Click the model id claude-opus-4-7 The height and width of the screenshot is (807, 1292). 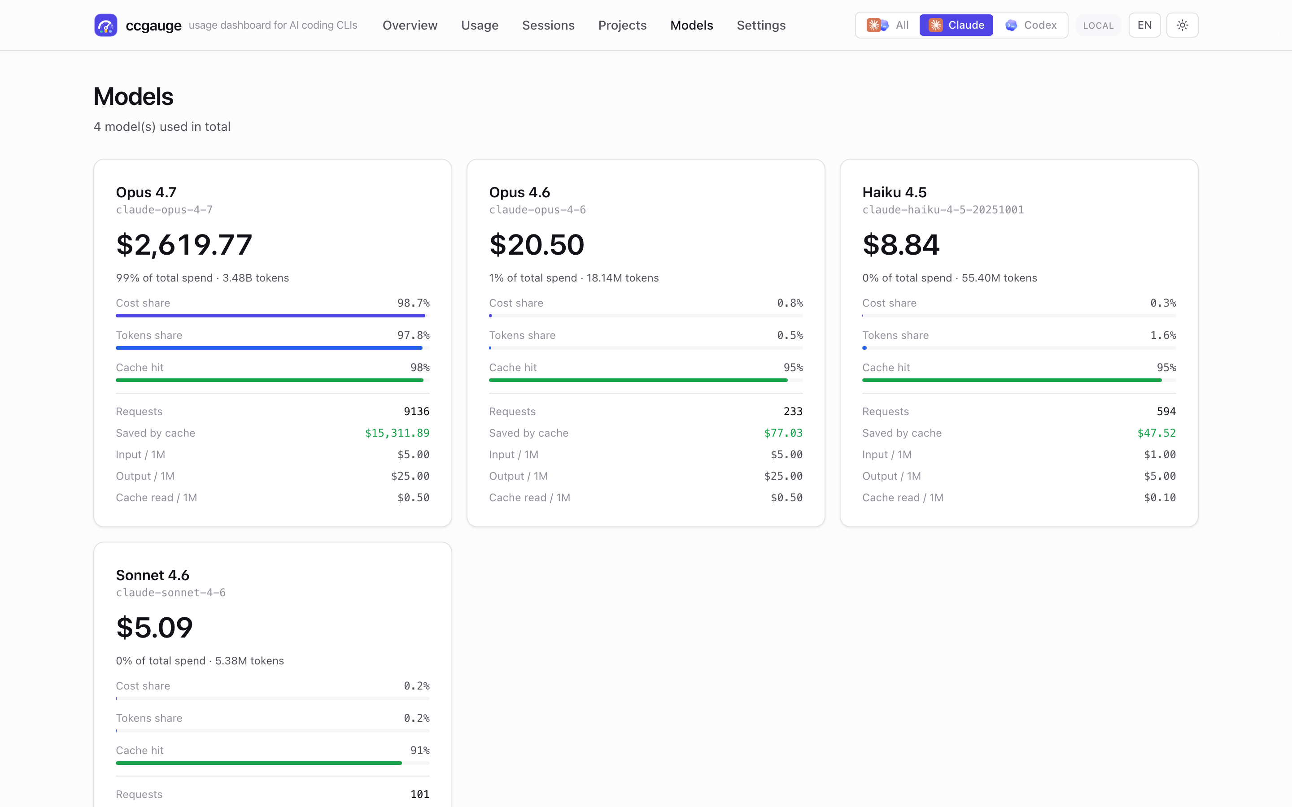click(164, 210)
